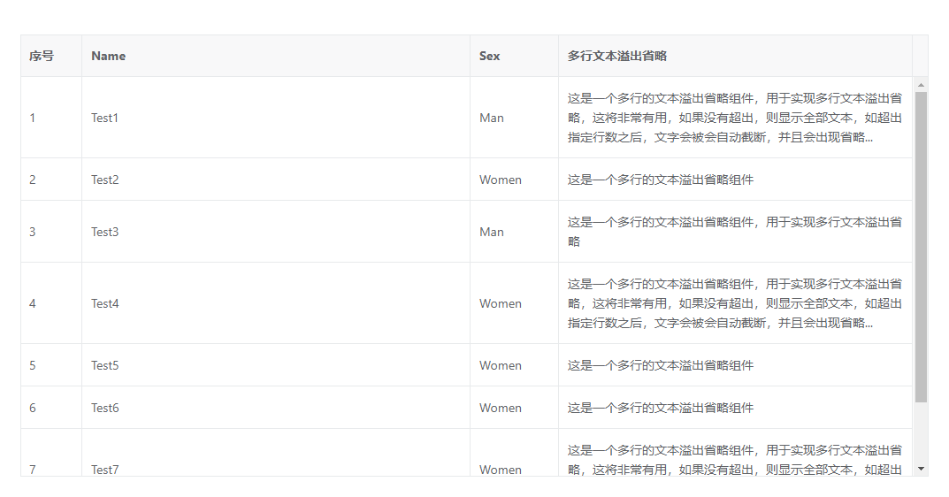The width and height of the screenshot is (949, 497).
Task: Click the Test5 name cell
Action: [x=276, y=365]
